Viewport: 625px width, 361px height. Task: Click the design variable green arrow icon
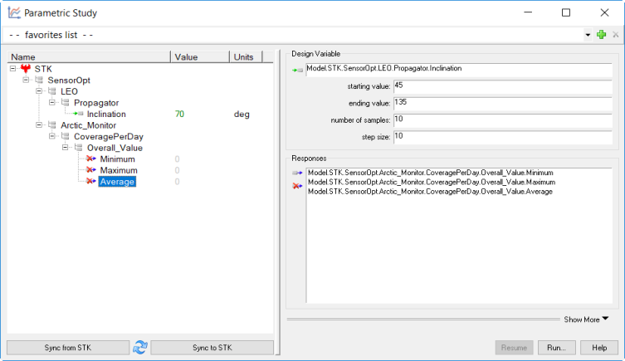coord(296,71)
